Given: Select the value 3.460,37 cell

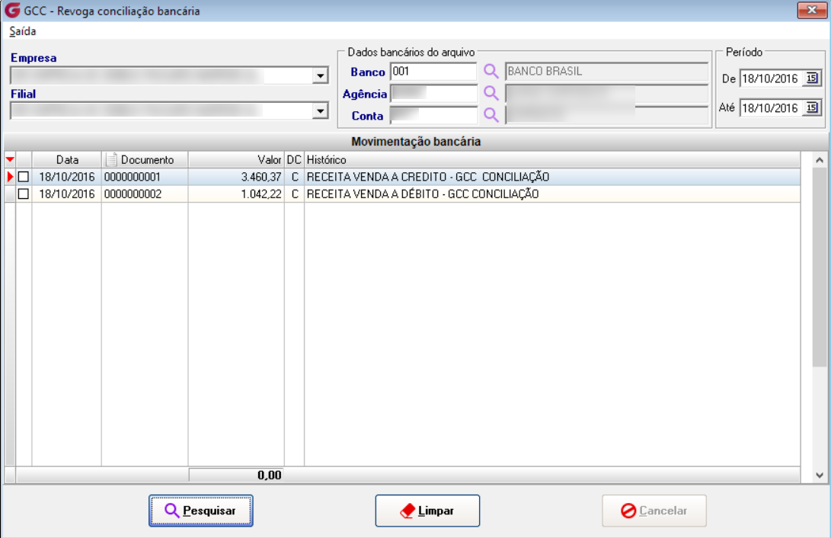Looking at the screenshot, I should tap(236, 177).
